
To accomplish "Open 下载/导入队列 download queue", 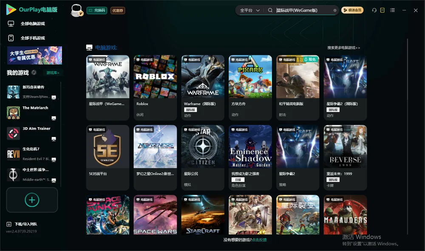I will click(x=22, y=224).
